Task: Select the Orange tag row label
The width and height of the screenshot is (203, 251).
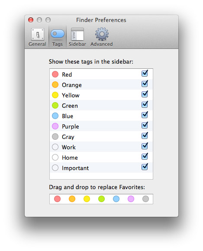Action: [72, 85]
